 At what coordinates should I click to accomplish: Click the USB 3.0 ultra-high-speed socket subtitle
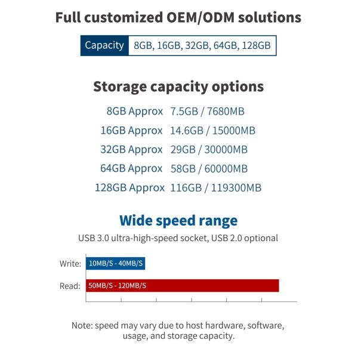pyautogui.click(x=178, y=238)
